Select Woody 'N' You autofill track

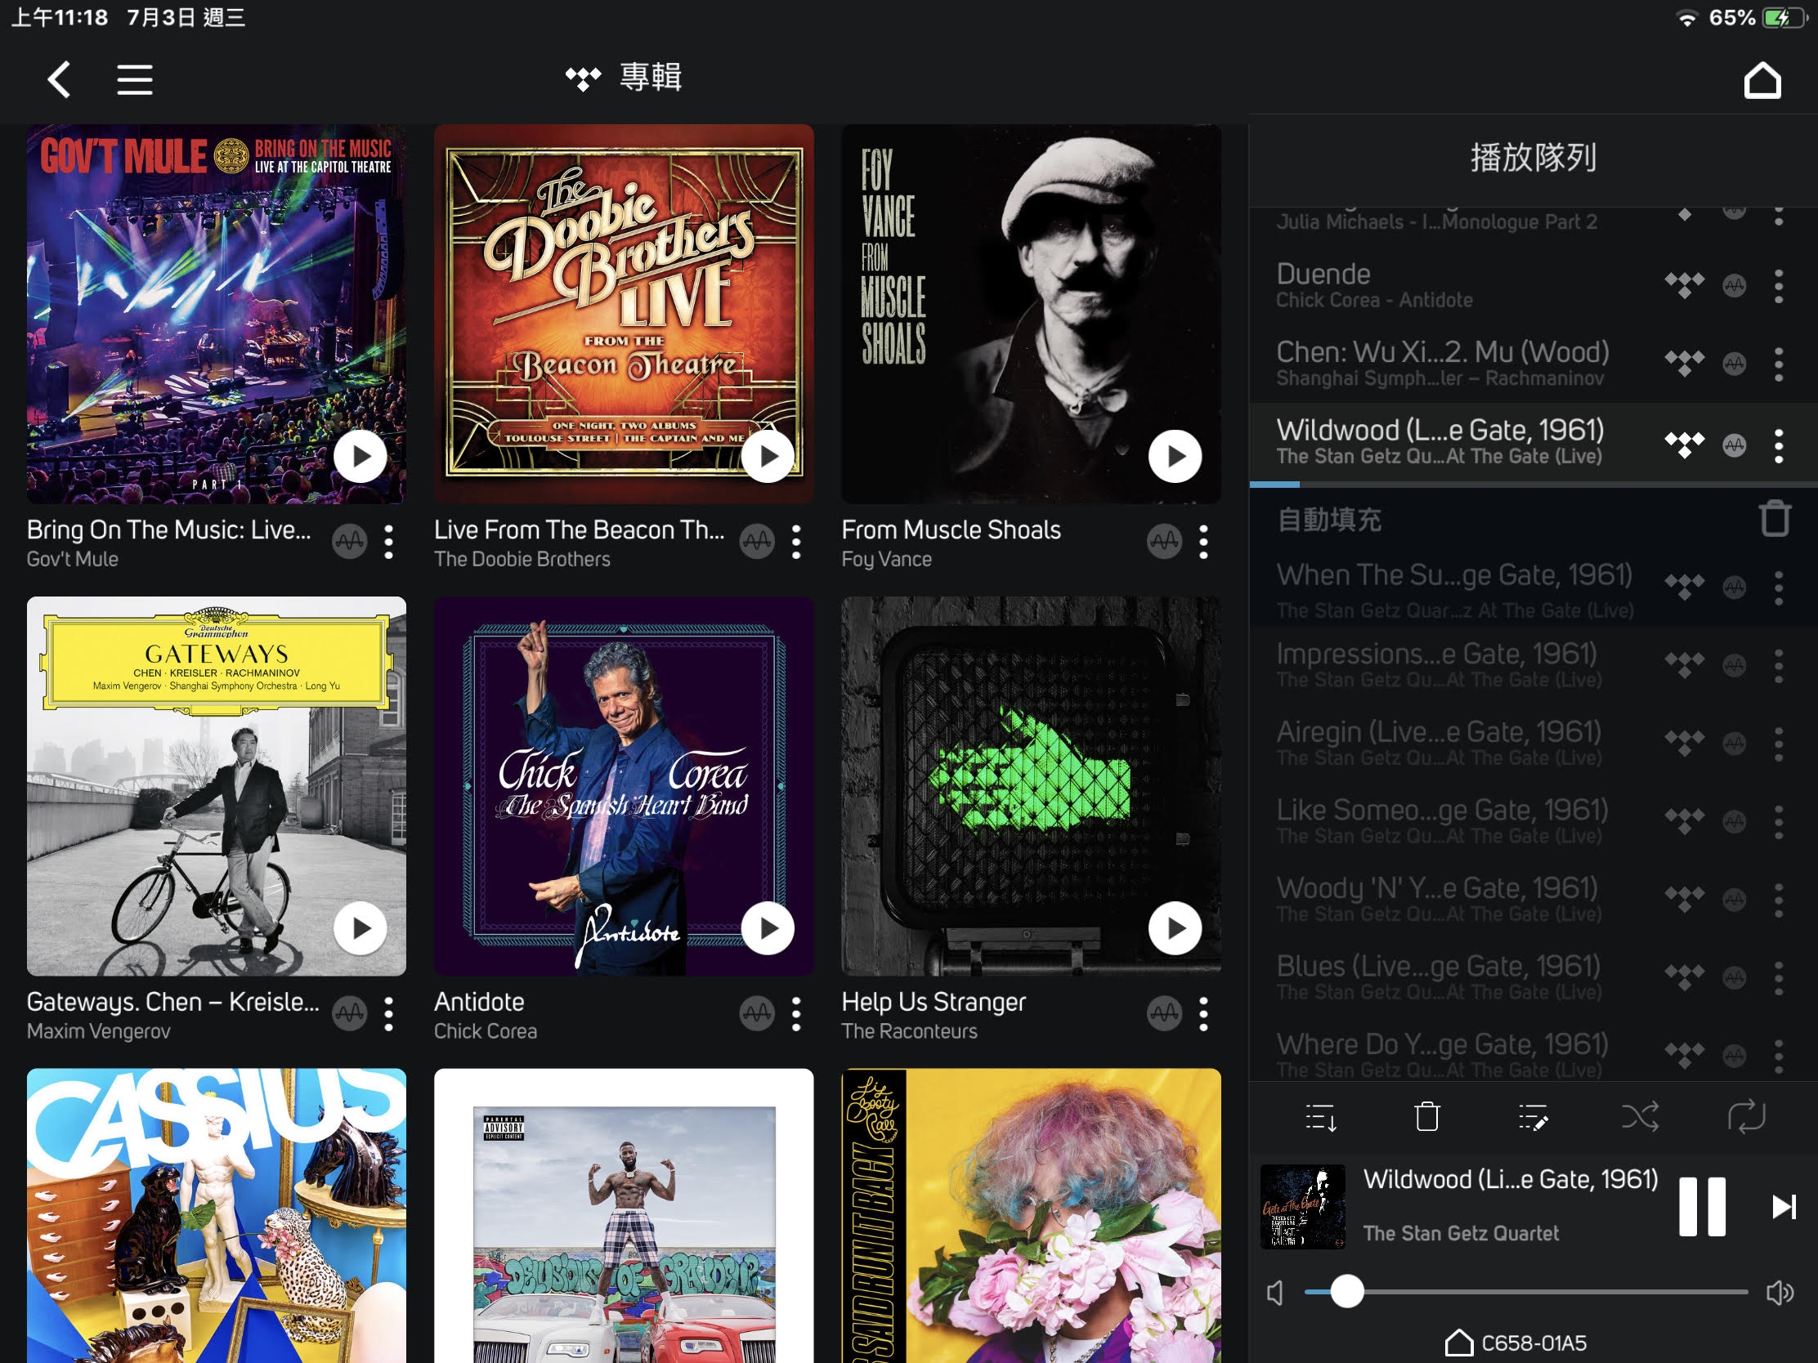coord(1534,899)
